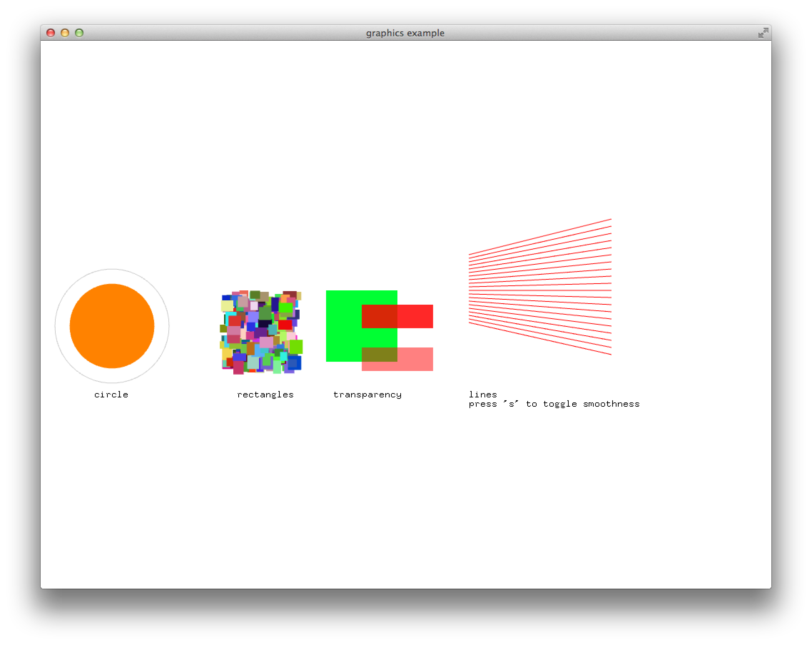
Task: Click the orange circle graphic
Action: click(112, 326)
